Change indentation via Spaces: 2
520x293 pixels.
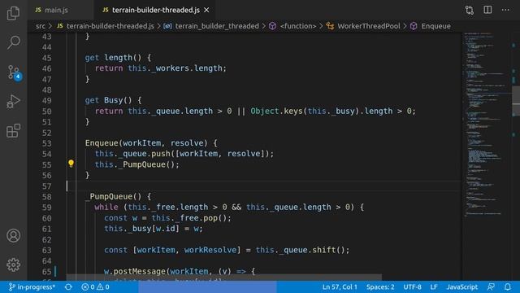point(380,287)
